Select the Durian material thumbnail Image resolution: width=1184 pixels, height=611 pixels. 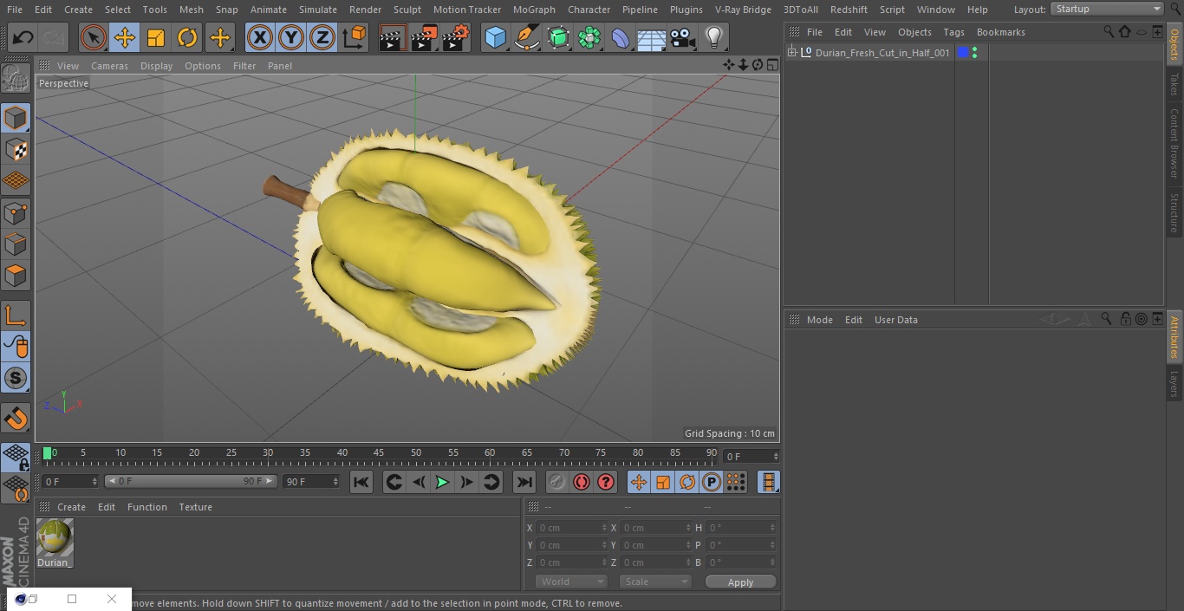55,537
